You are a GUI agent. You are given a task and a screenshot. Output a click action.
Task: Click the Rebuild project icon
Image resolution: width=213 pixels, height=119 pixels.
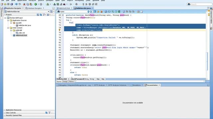58,4
